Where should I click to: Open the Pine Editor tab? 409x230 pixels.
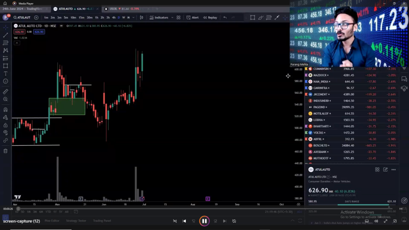(52, 220)
